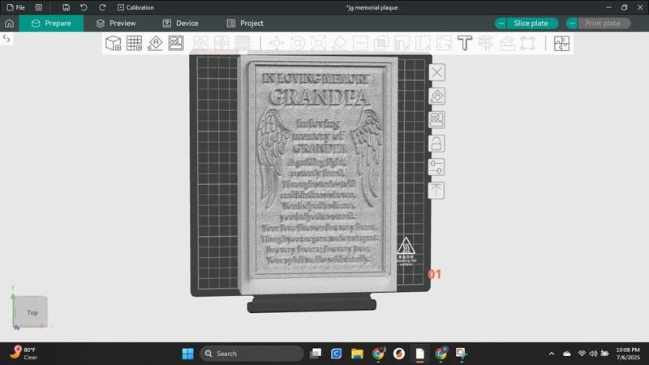Collapse the sidebar with the arrows icon
The height and width of the screenshot is (365, 649).
tap(6, 39)
